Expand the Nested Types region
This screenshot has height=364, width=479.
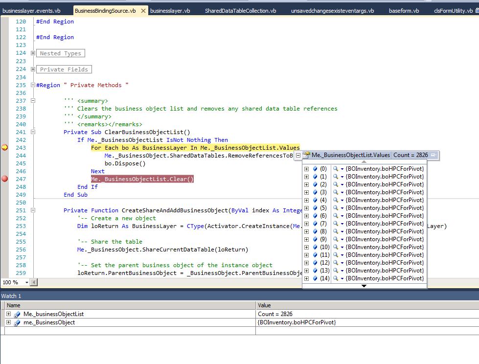(33, 53)
